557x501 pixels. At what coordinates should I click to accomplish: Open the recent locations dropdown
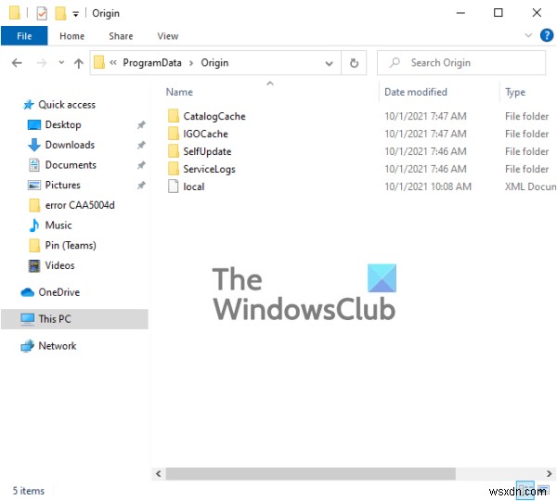[61, 62]
